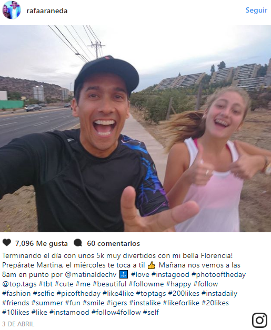Click the 3 DE ABRIL date
This screenshot has height=330, width=271.
18,324
